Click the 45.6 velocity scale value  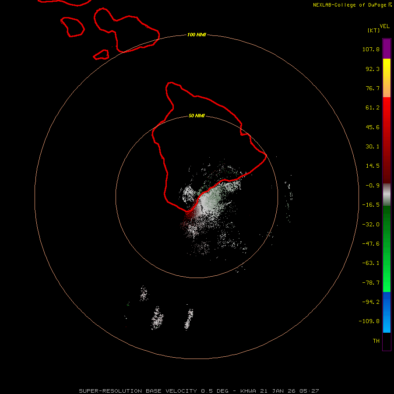pos(373,127)
